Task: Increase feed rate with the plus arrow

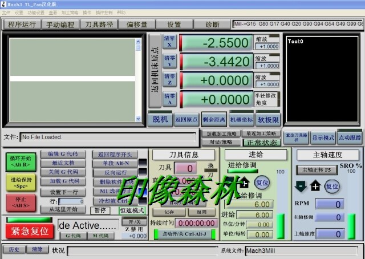Action: point(244,183)
